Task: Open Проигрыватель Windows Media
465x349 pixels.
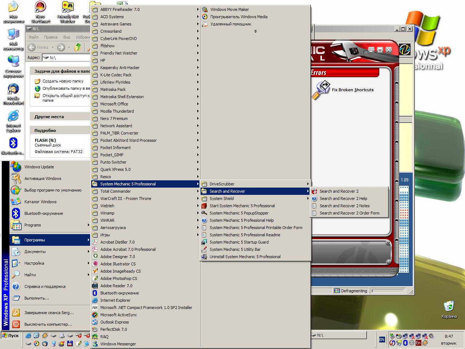Action: tap(255, 17)
